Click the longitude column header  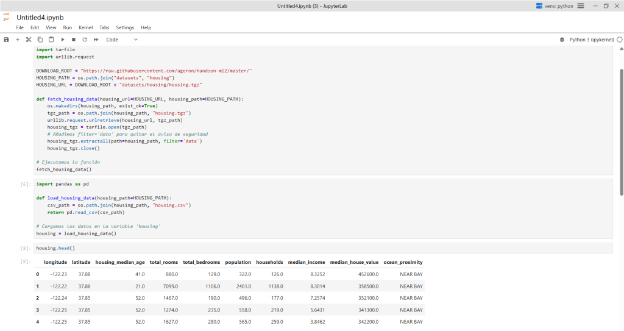point(55,262)
